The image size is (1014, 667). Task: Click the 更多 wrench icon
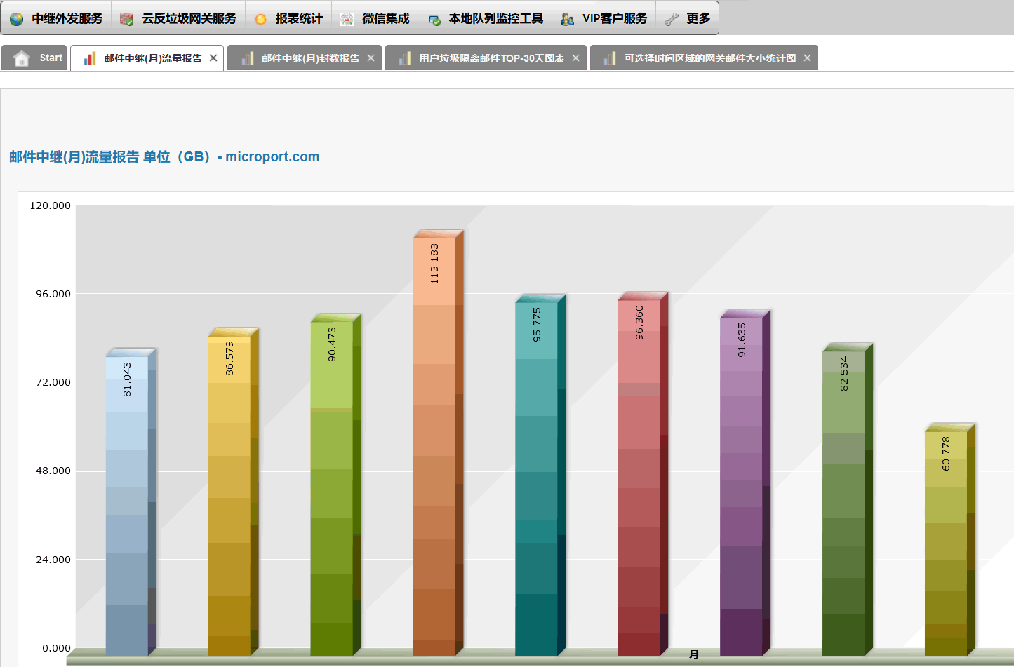tap(672, 18)
